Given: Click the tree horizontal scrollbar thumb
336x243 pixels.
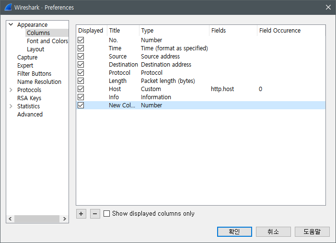Looking at the screenshot, I should pyautogui.click(x=36, y=219).
